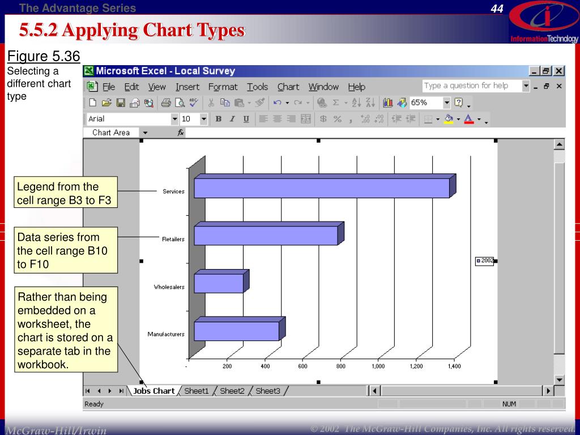Click the Paste clipboard icon
The image size is (580, 435).
240,103
